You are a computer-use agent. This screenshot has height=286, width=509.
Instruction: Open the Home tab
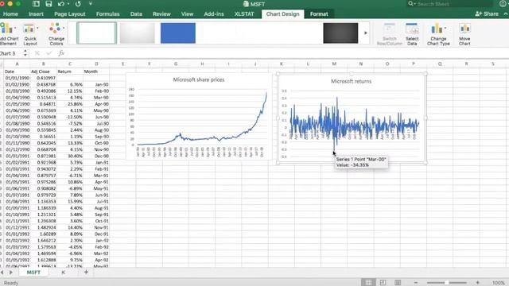(10, 14)
